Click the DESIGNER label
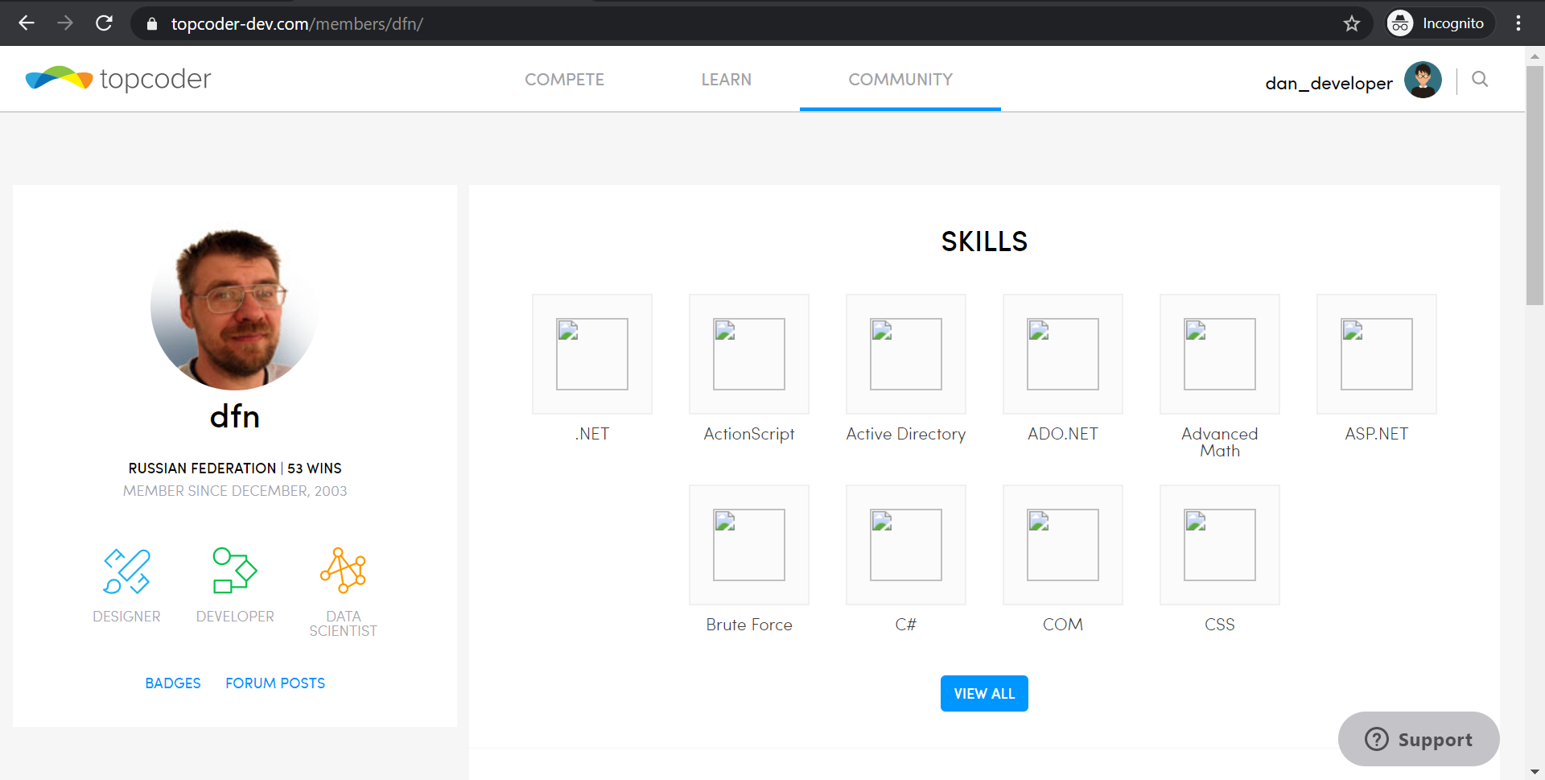This screenshot has width=1545, height=780. [126, 617]
